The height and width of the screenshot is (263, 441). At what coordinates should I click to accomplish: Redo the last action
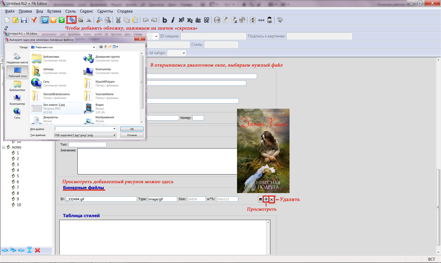[154, 20]
